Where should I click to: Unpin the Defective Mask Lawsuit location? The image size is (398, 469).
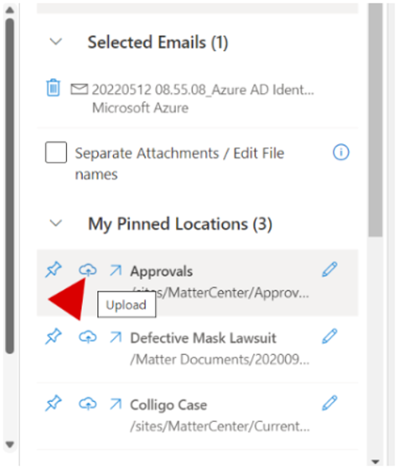point(54,337)
